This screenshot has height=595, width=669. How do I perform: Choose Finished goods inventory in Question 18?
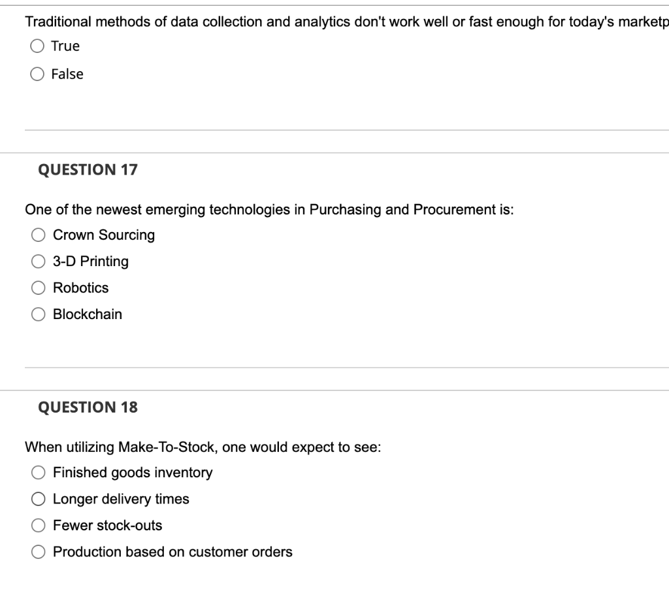pyautogui.click(x=38, y=472)
